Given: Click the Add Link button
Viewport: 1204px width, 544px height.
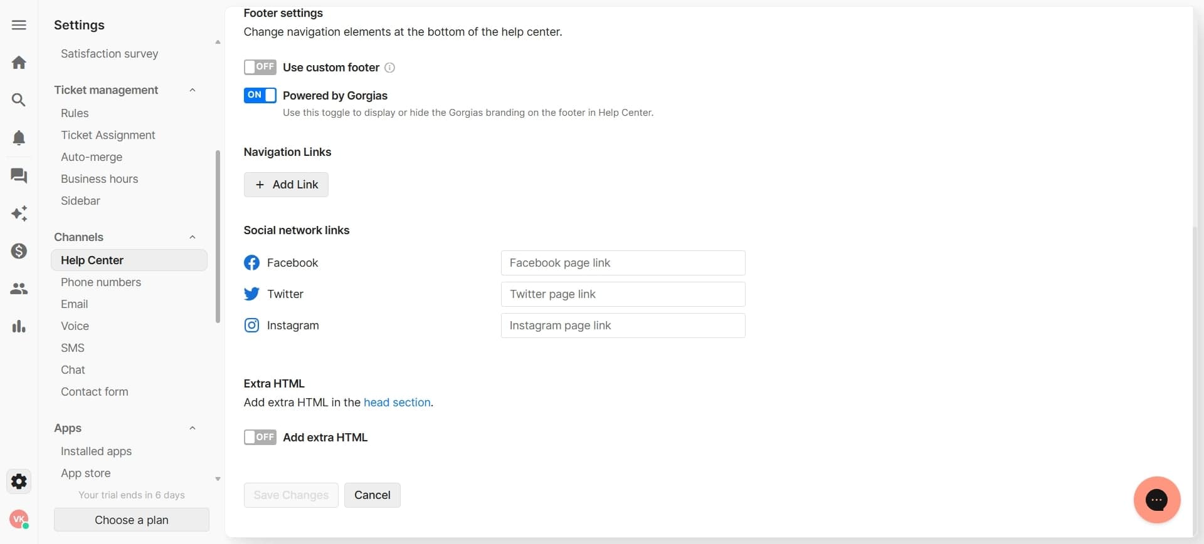Looking at the screenshot, I should tap(286, 185).
